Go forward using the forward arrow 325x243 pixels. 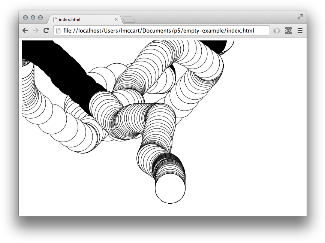[36, 30]
